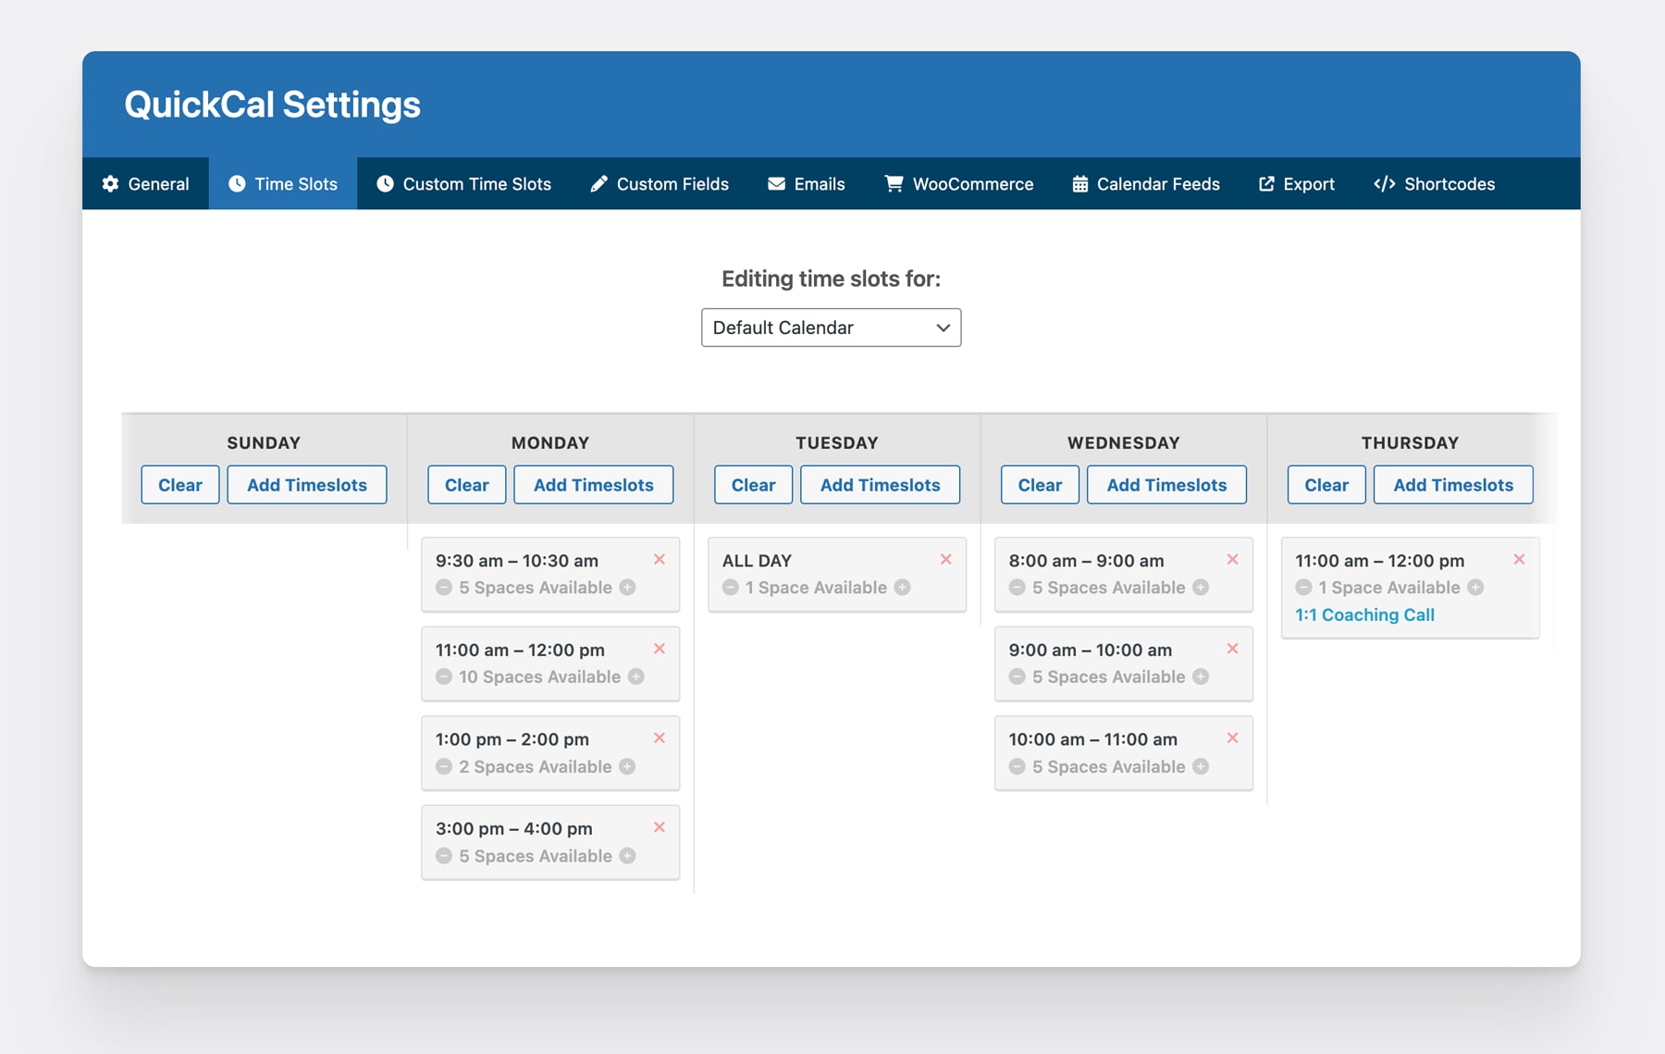Open the 1:1 Coaching Call link
This screenshot has height=1054, width=1665.
point(1364,614)
